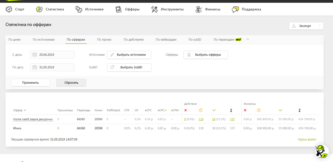Click the download icon in Экспорт
The height and width of the screenshot is (162, 333).
(x=294, y=26)
